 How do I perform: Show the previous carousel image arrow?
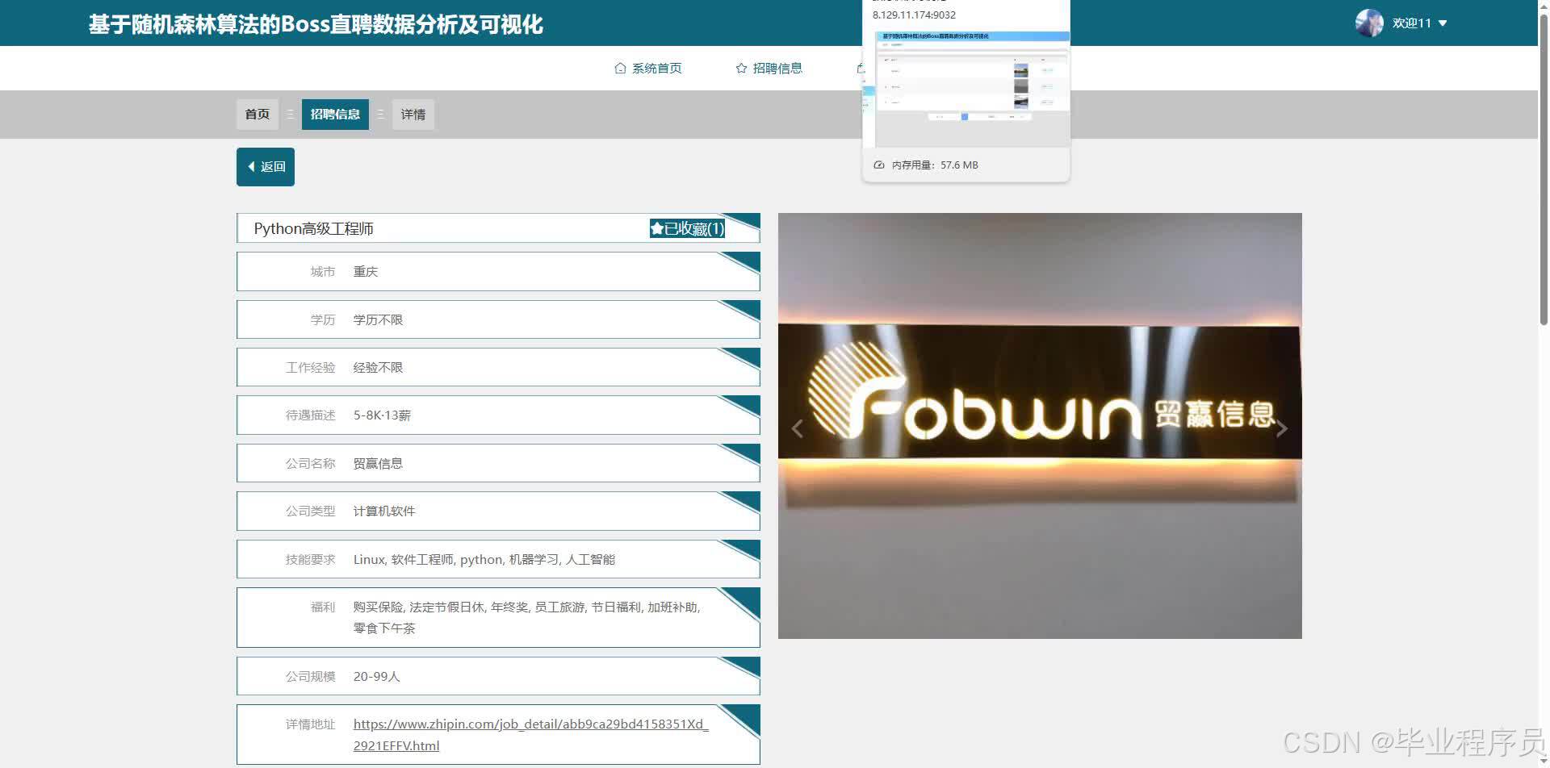798,428
